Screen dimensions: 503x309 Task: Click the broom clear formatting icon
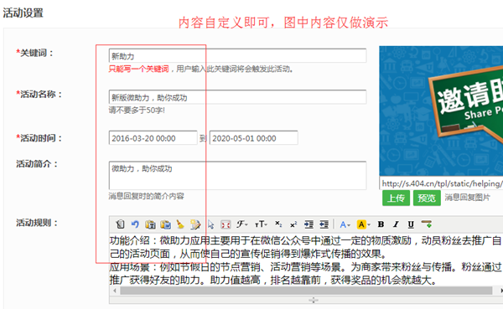pos(180,224)
